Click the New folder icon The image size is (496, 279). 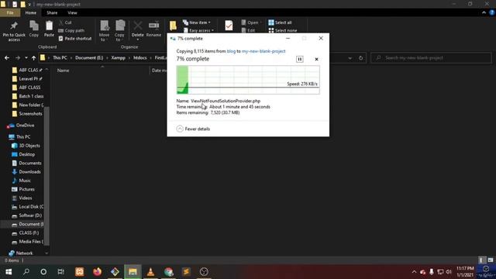point(173,26)
